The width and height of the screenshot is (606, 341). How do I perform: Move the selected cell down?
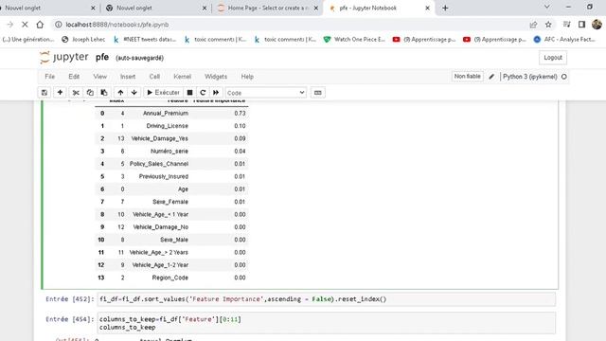134,93
